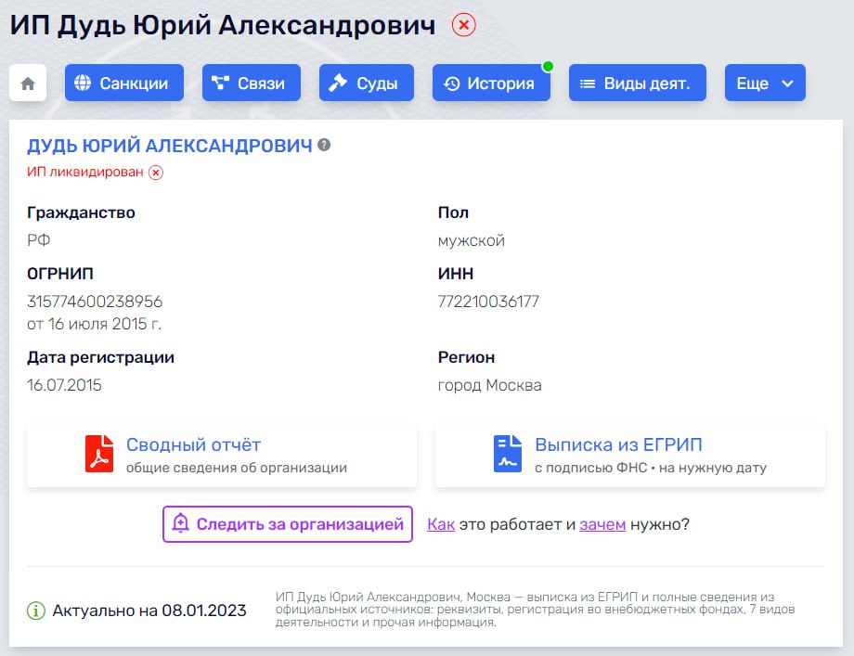
Task: Expand the Еще dropdown menu
Action: 765,83
